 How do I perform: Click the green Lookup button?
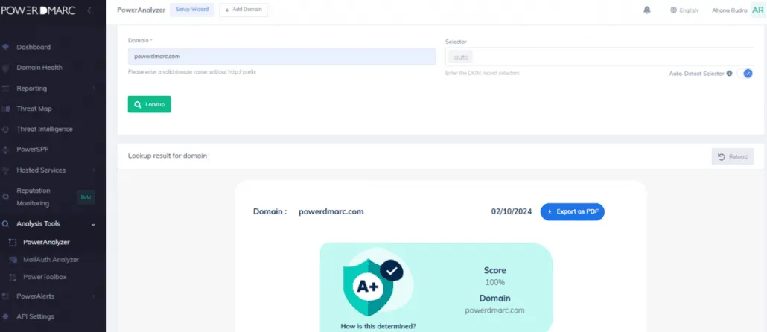[149, 104]
